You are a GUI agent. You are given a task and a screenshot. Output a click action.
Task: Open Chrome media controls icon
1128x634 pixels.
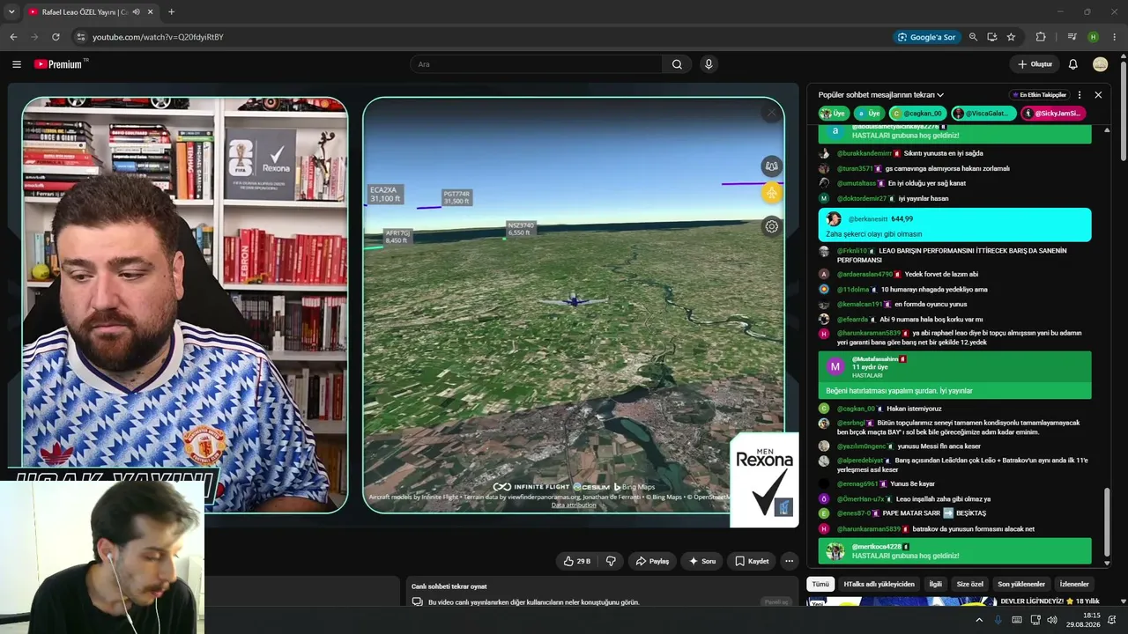pyautogui.click(x=1072, y=37)
